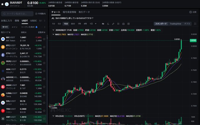Select the 30分 timeframe
Viewport: 200px width, 125px height.
click(73, 24)
